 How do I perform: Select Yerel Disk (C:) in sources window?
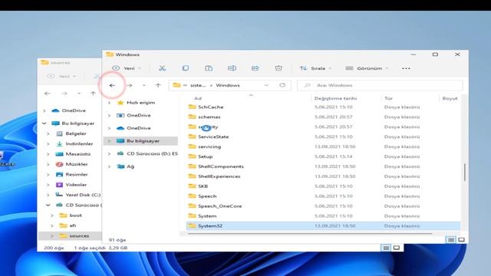83,195
